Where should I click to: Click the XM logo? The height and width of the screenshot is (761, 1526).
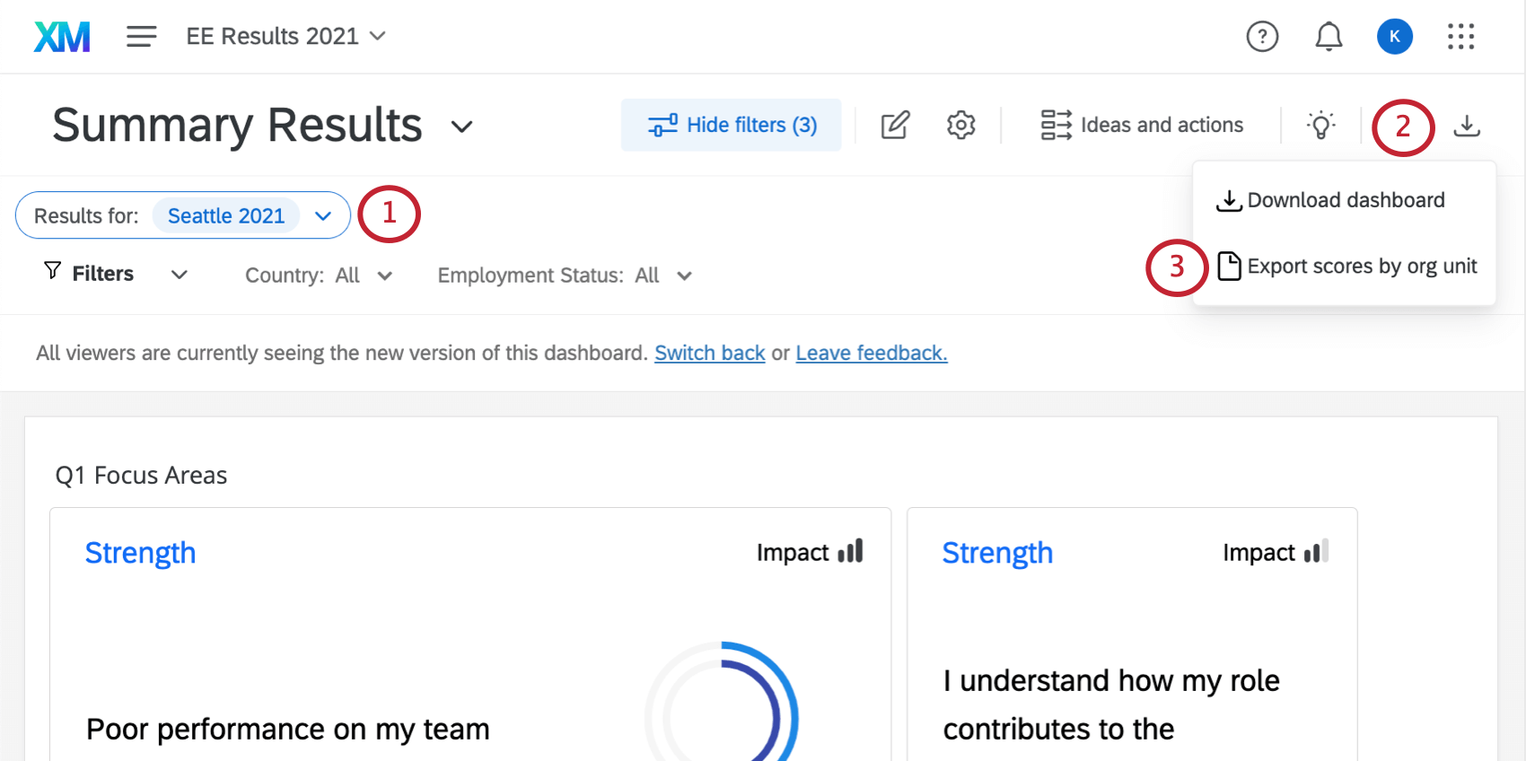pos(62,37)
